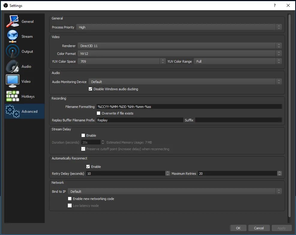Screen dimensions: 296x235
Task: Enable the Stream Delay checkbox
Action: (83, 135)
